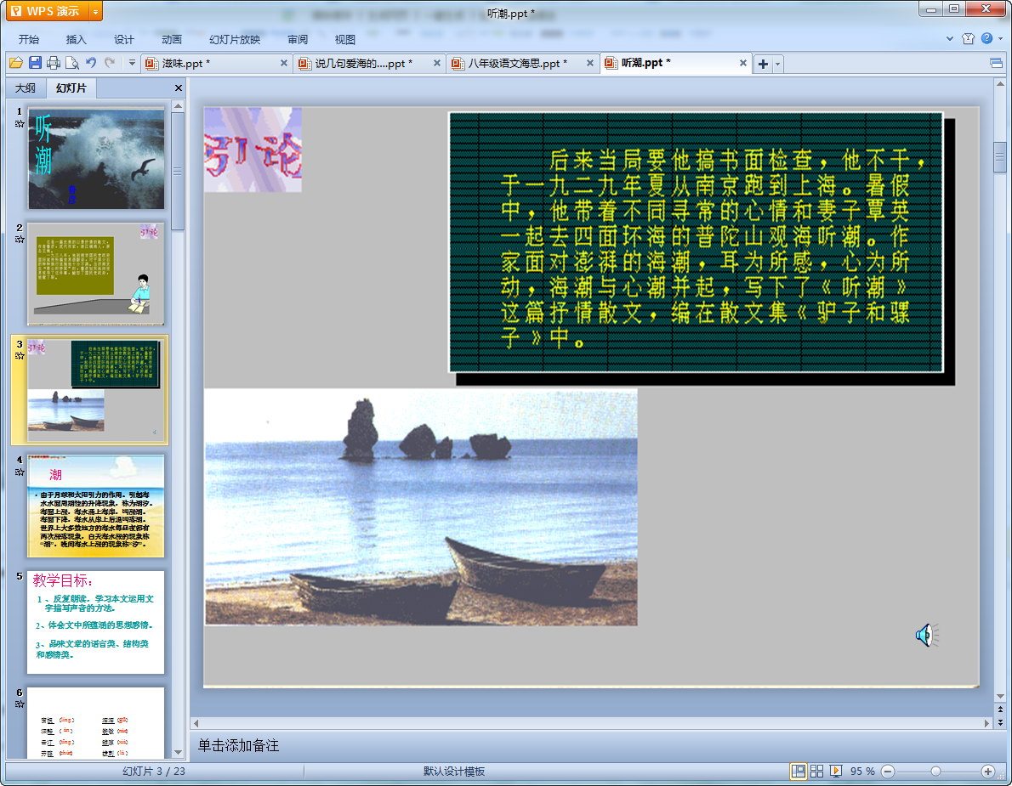Click the Save floppy disk icon
The height and width of the screenshot is (786, 1012).
(x=35, y=63)
